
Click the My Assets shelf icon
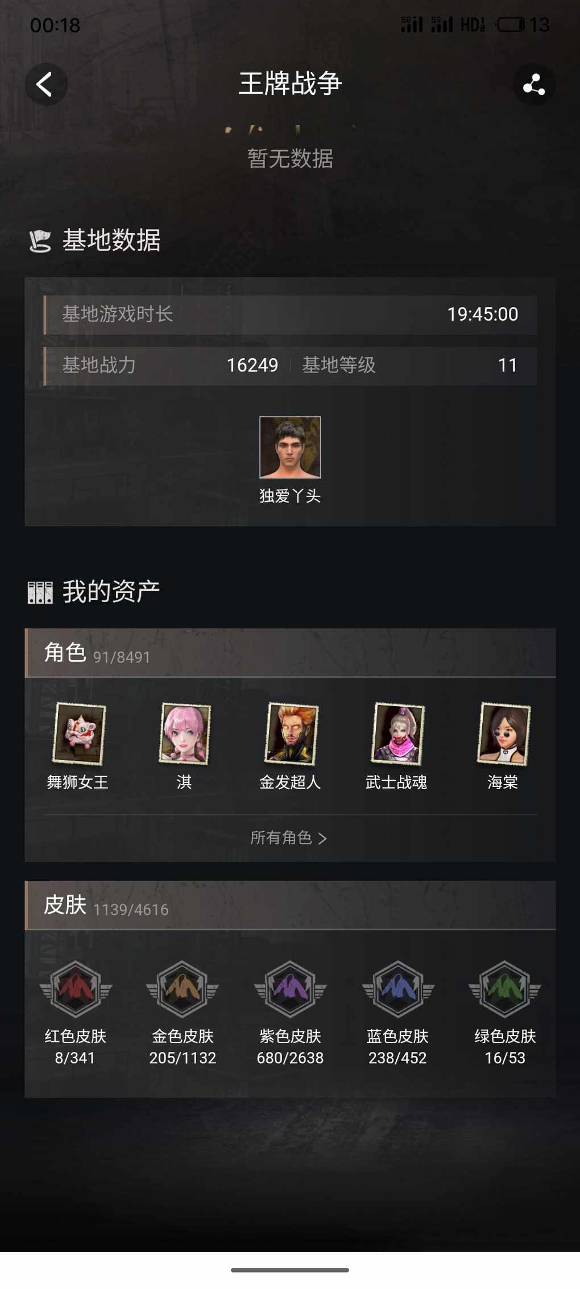(40, 592)
